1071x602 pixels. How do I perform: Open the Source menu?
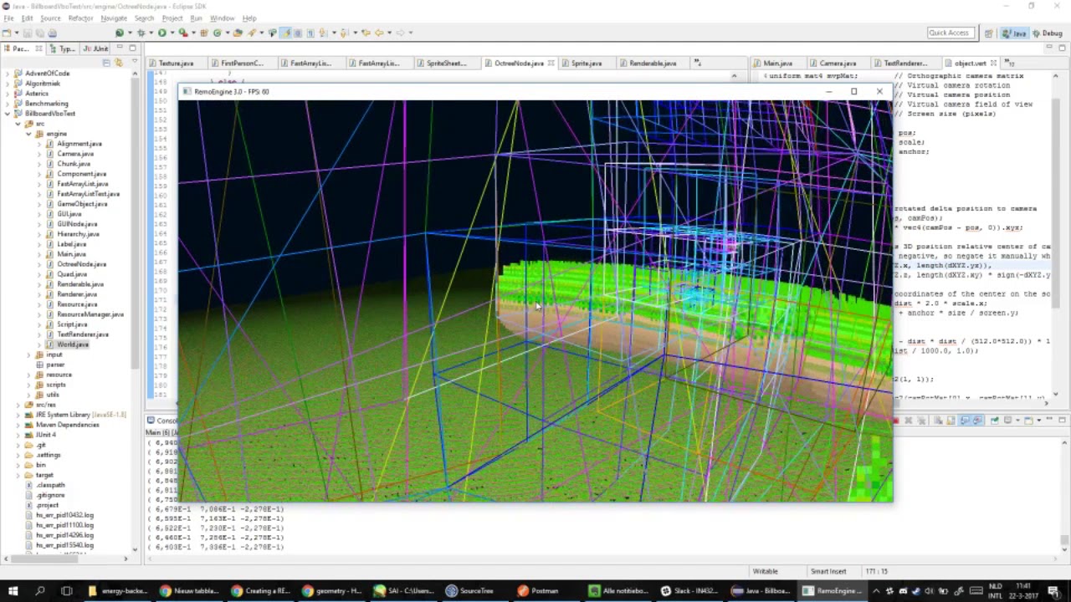[50, 18]
